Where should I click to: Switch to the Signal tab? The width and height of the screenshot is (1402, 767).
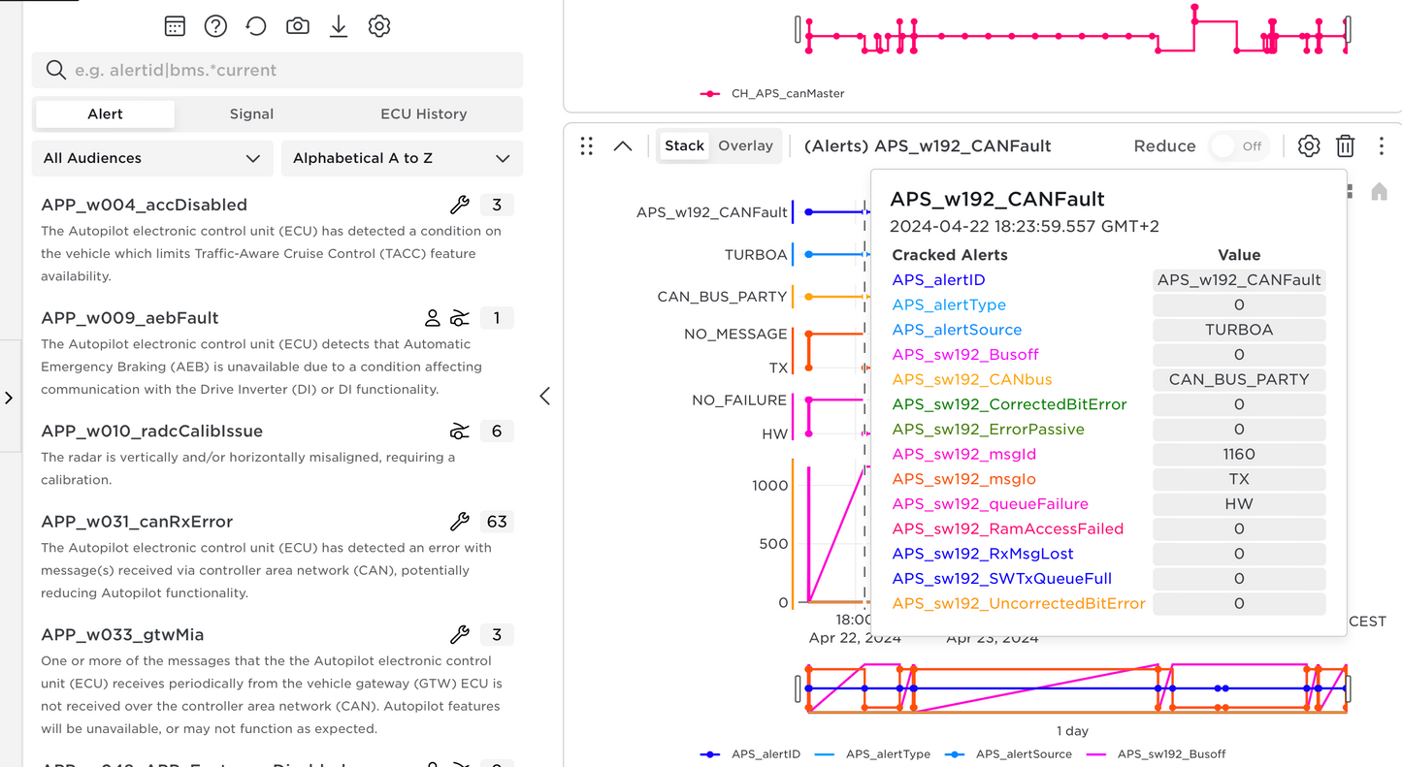click(x=251, y=113)
